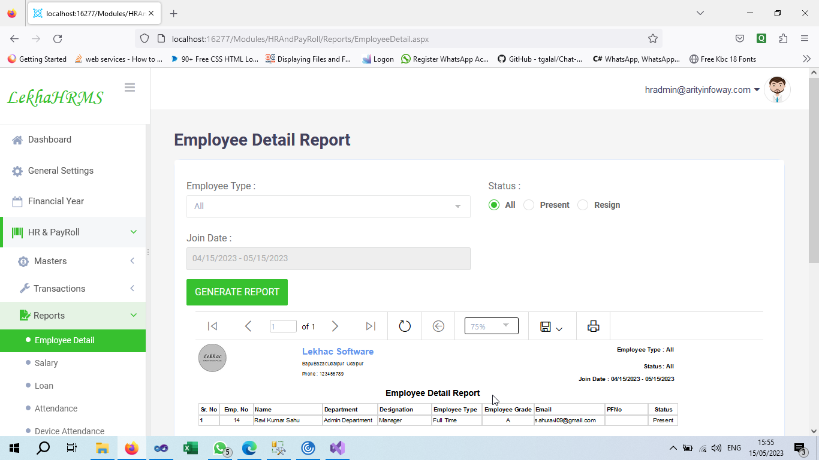Image resolution: width=819 pixels, height=460 pixels.
Task: Click the report page number field
Action: (x=283, y=326)
